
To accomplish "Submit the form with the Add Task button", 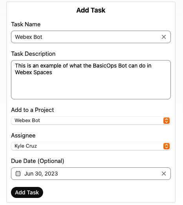I will point(27,192).
